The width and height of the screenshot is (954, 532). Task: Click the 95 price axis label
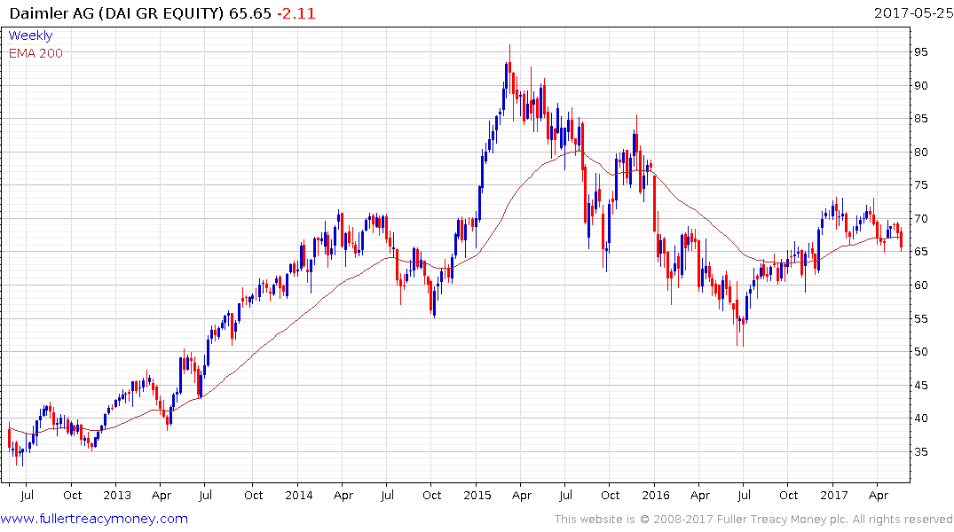pos(921,52)
